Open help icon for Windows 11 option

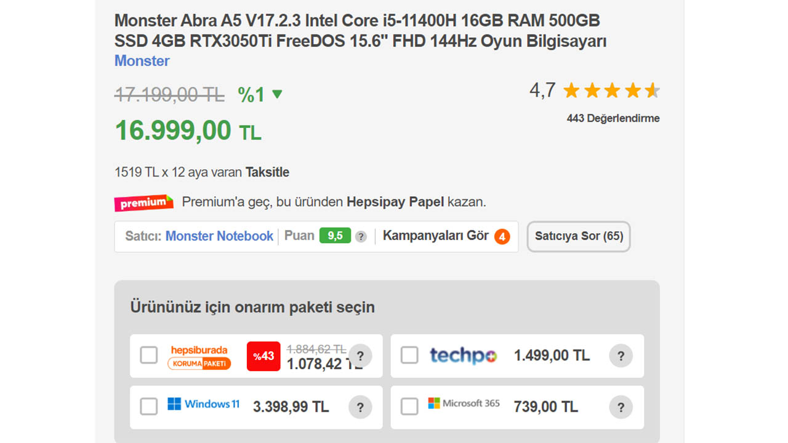point(360,407)
